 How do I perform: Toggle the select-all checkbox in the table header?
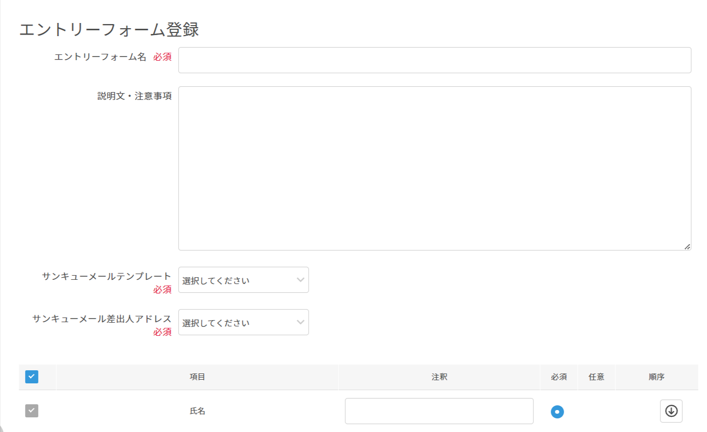click(31, 377)
